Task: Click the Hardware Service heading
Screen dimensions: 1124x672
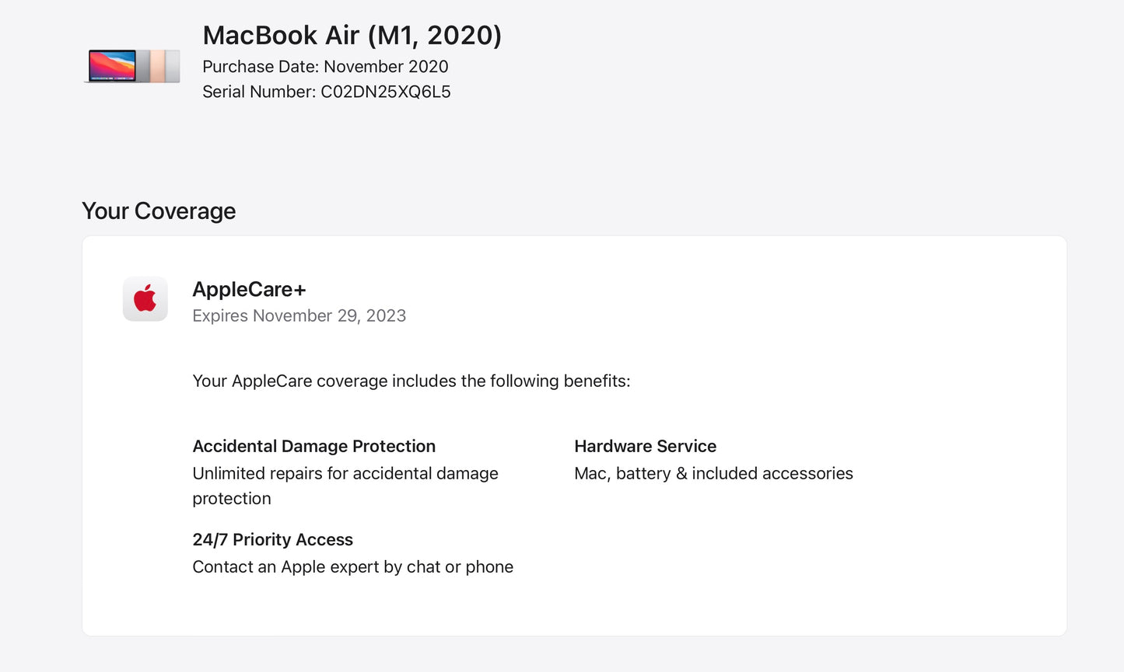Action: click(645, 446)
